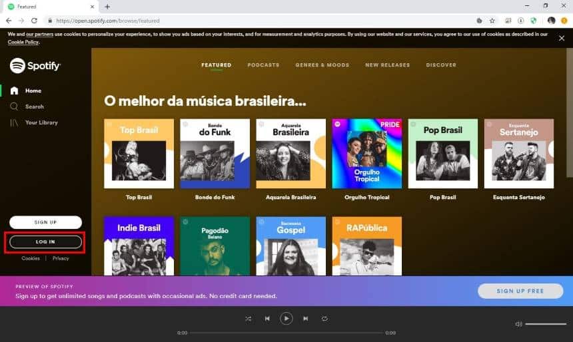The image size is (573, 342).
Task: Open the Discover tab
Action: click(441, 65)
